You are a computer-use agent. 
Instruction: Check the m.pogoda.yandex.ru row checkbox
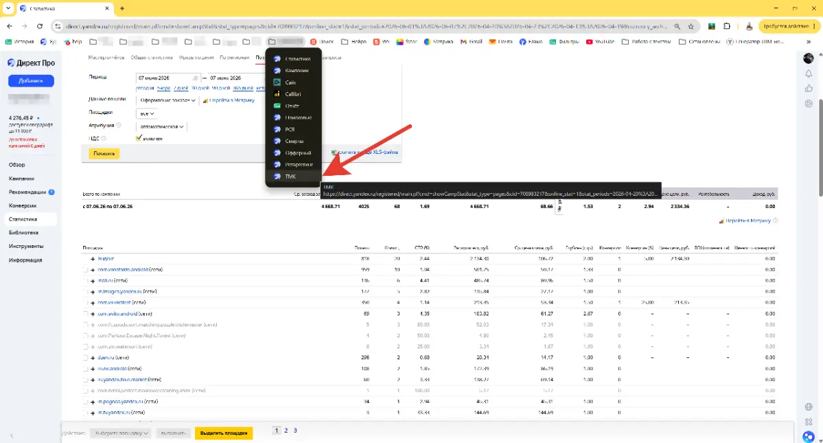click(x=86, y=402)
